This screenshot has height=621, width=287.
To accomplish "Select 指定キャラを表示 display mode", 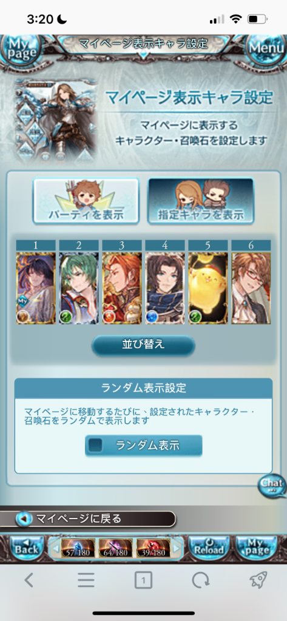I will (x=201, y=201).
